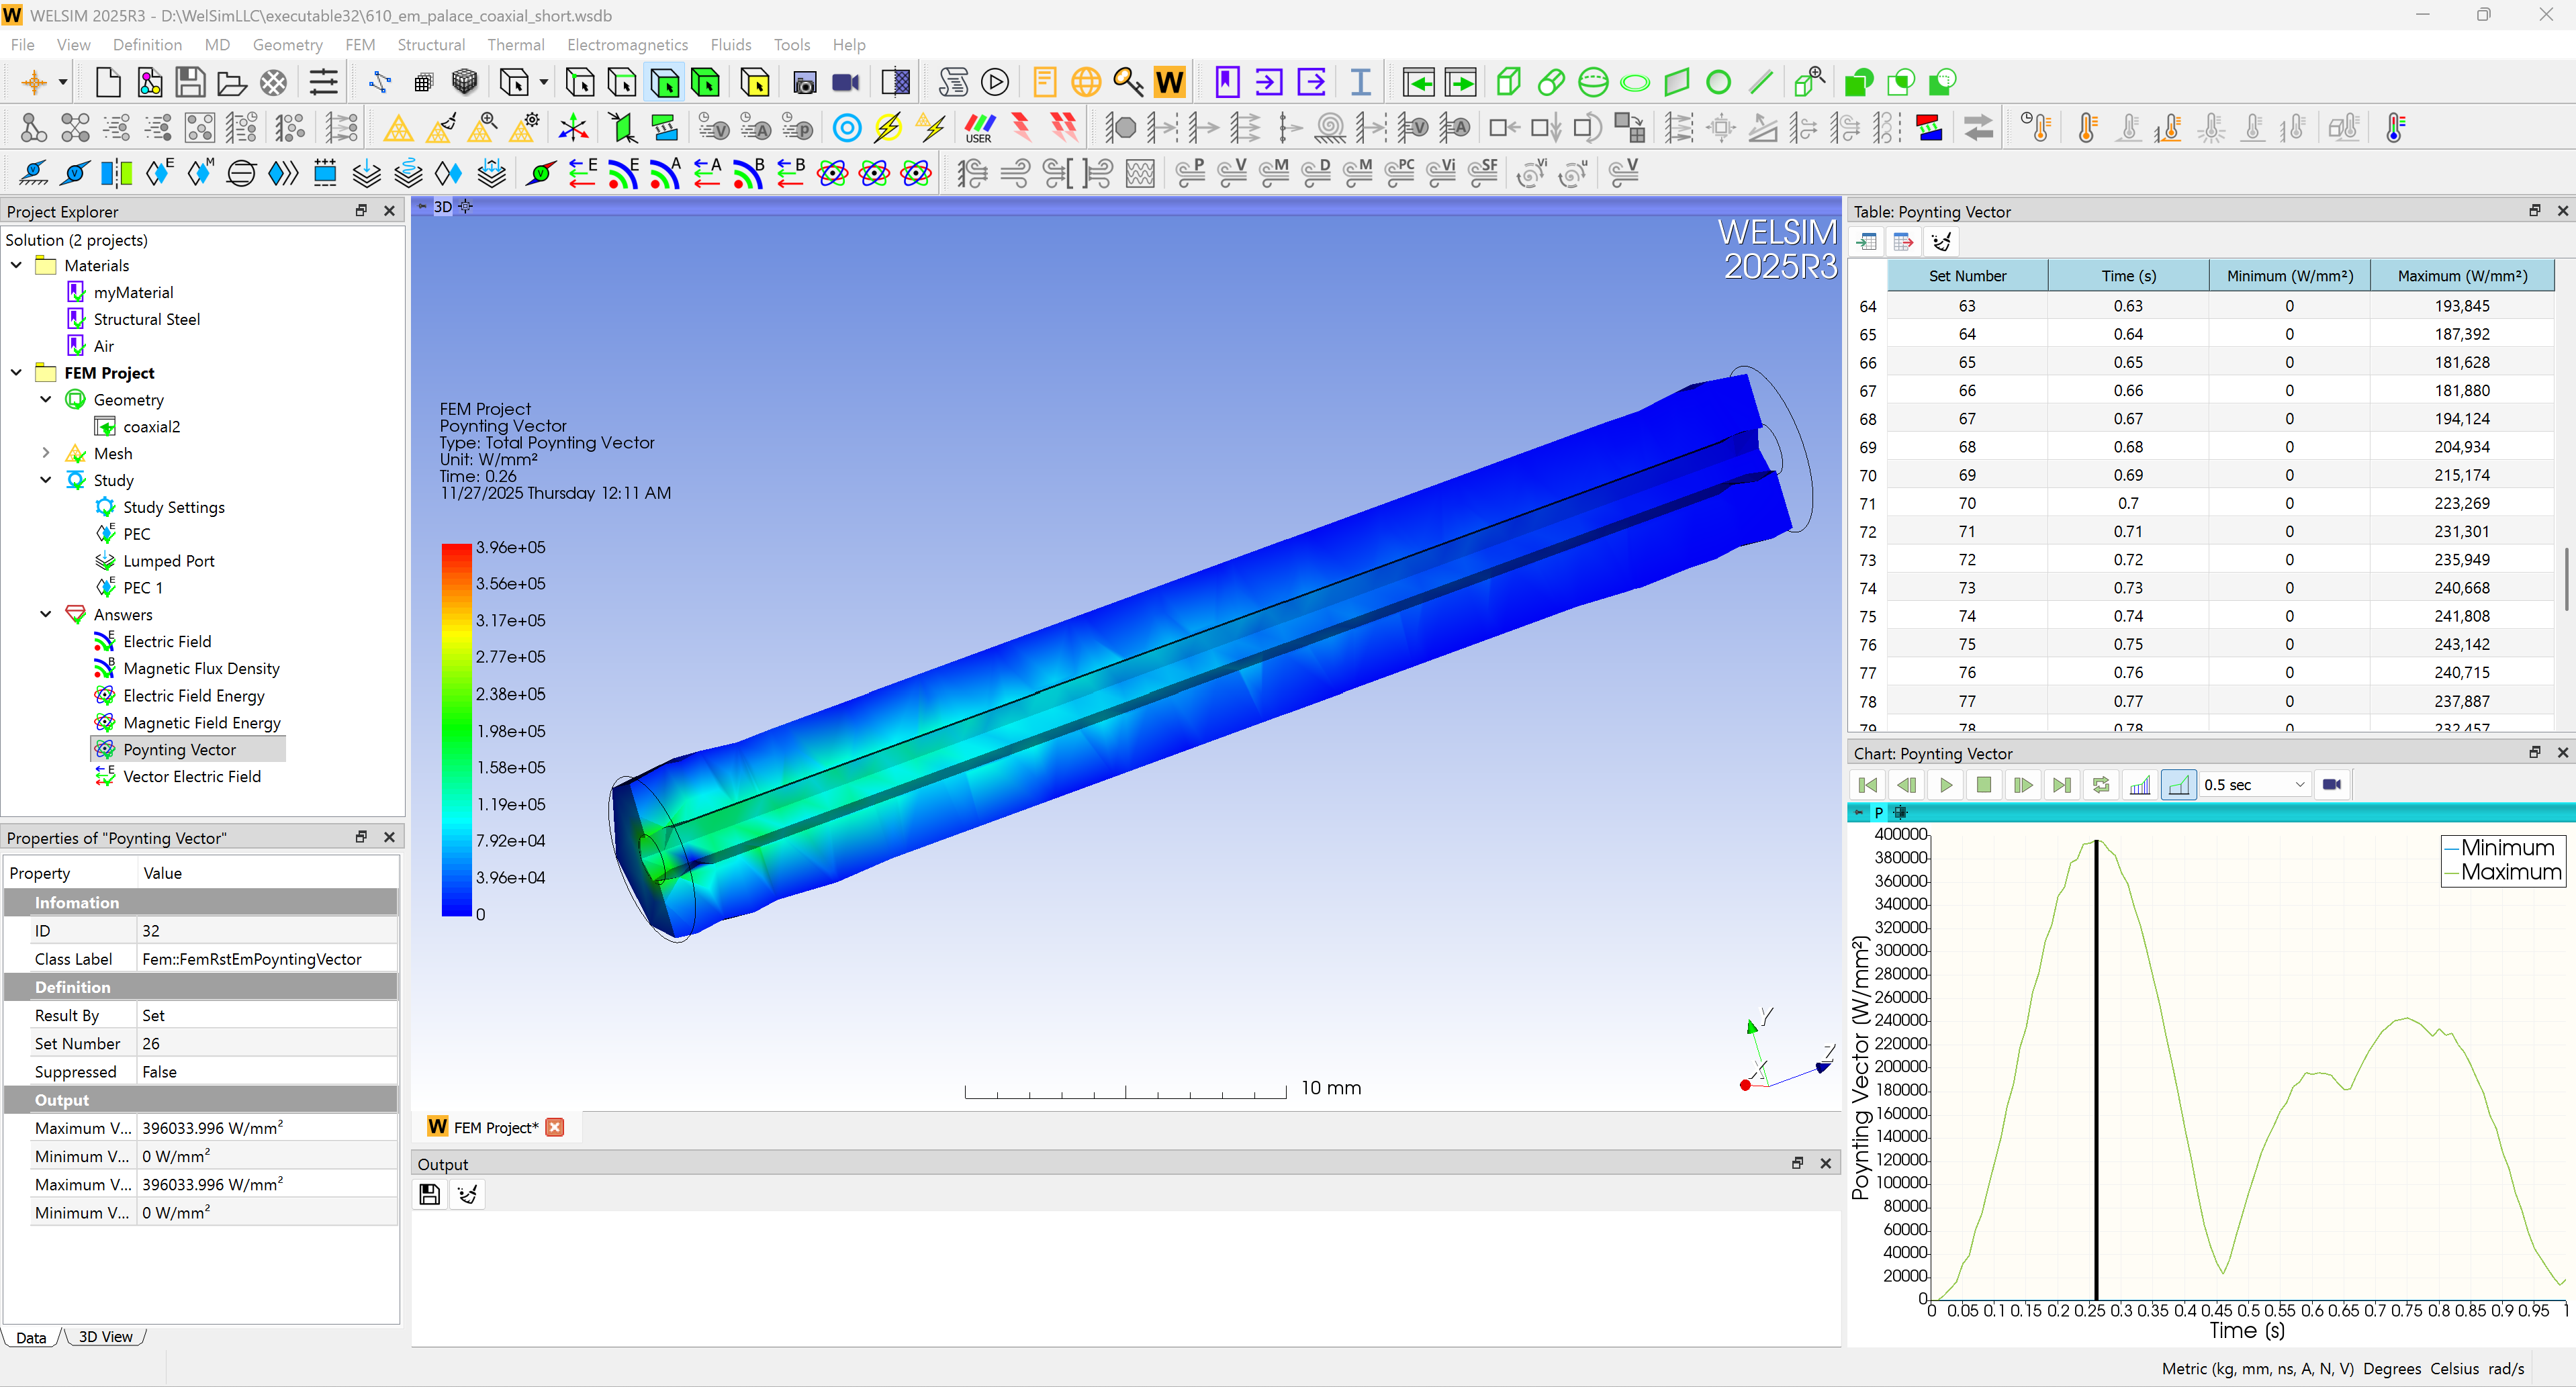
Task: Click the black time marker on the chart
Action: pos(2096,1070)
